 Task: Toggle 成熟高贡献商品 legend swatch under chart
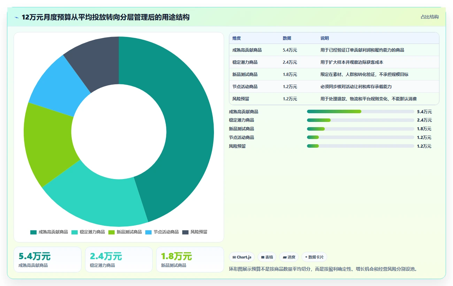click(x=33, y=232)
